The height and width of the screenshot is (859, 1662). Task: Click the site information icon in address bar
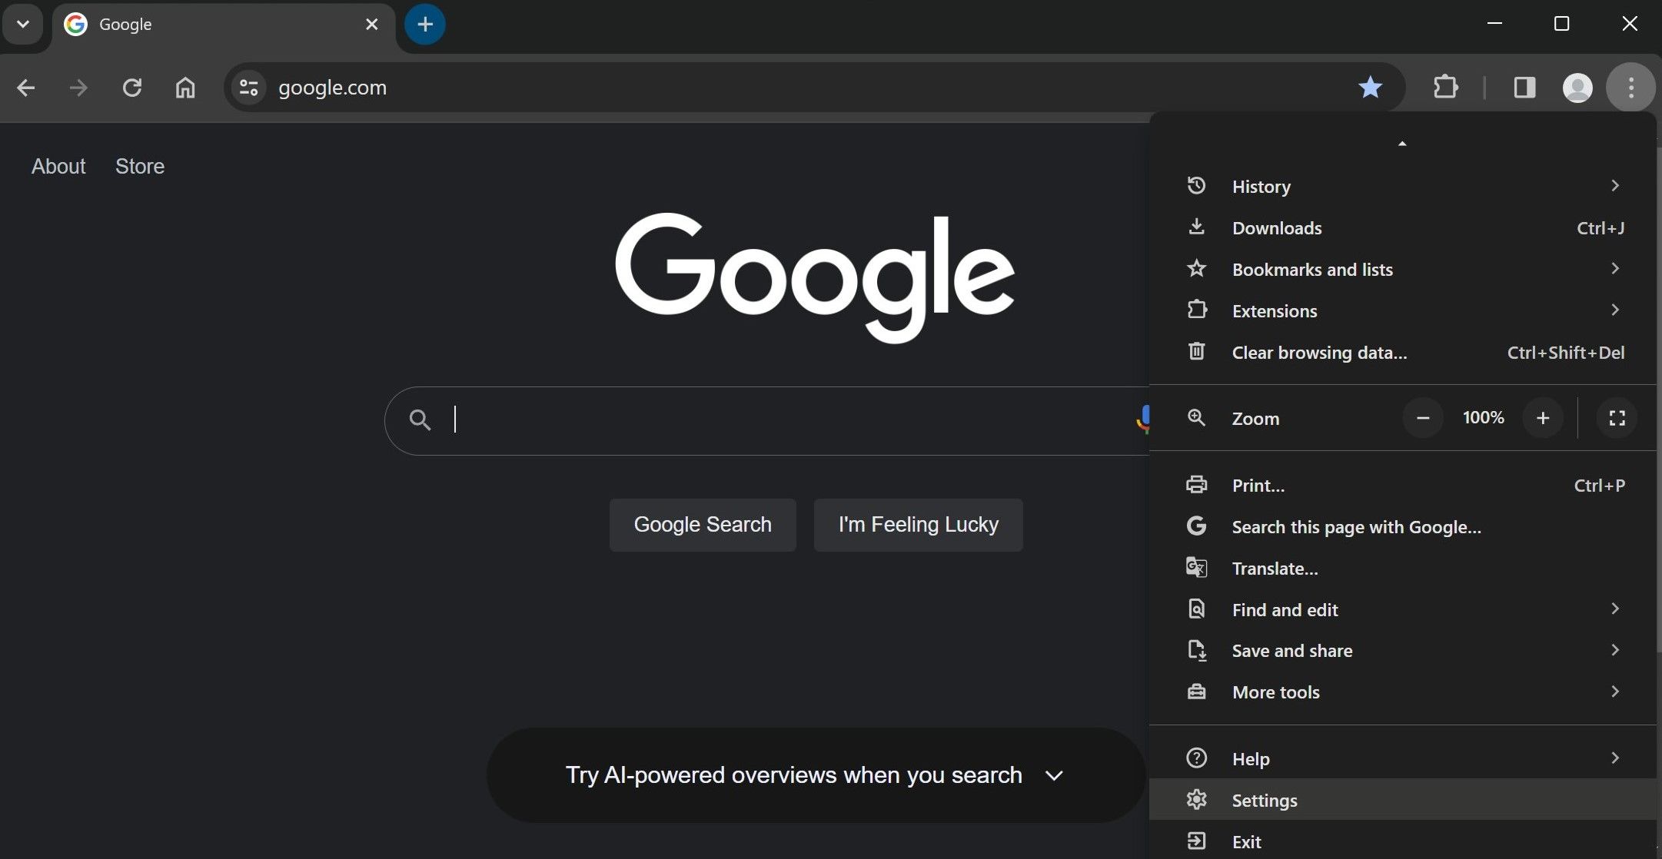point(248,87)
